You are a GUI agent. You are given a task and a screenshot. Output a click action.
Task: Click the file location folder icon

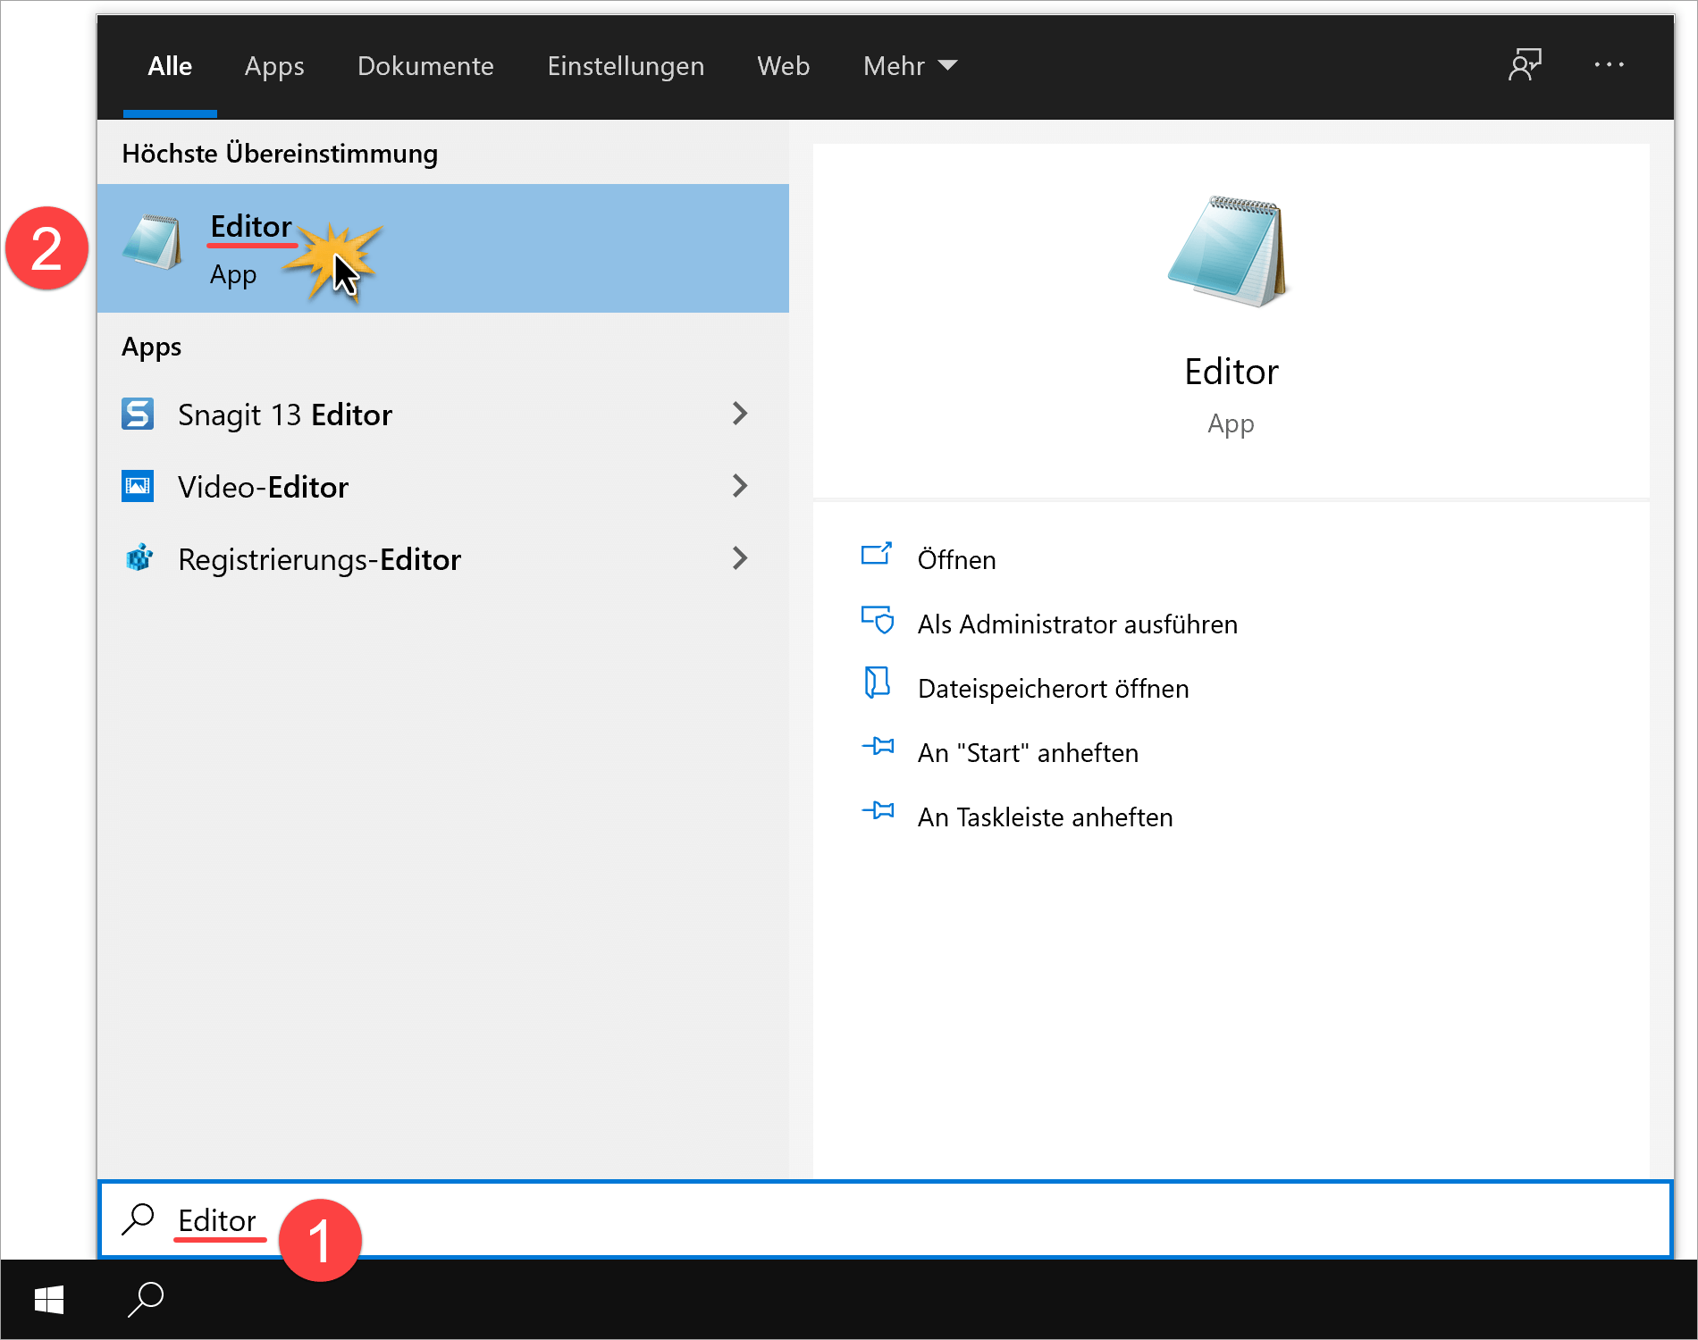point(877,683)
